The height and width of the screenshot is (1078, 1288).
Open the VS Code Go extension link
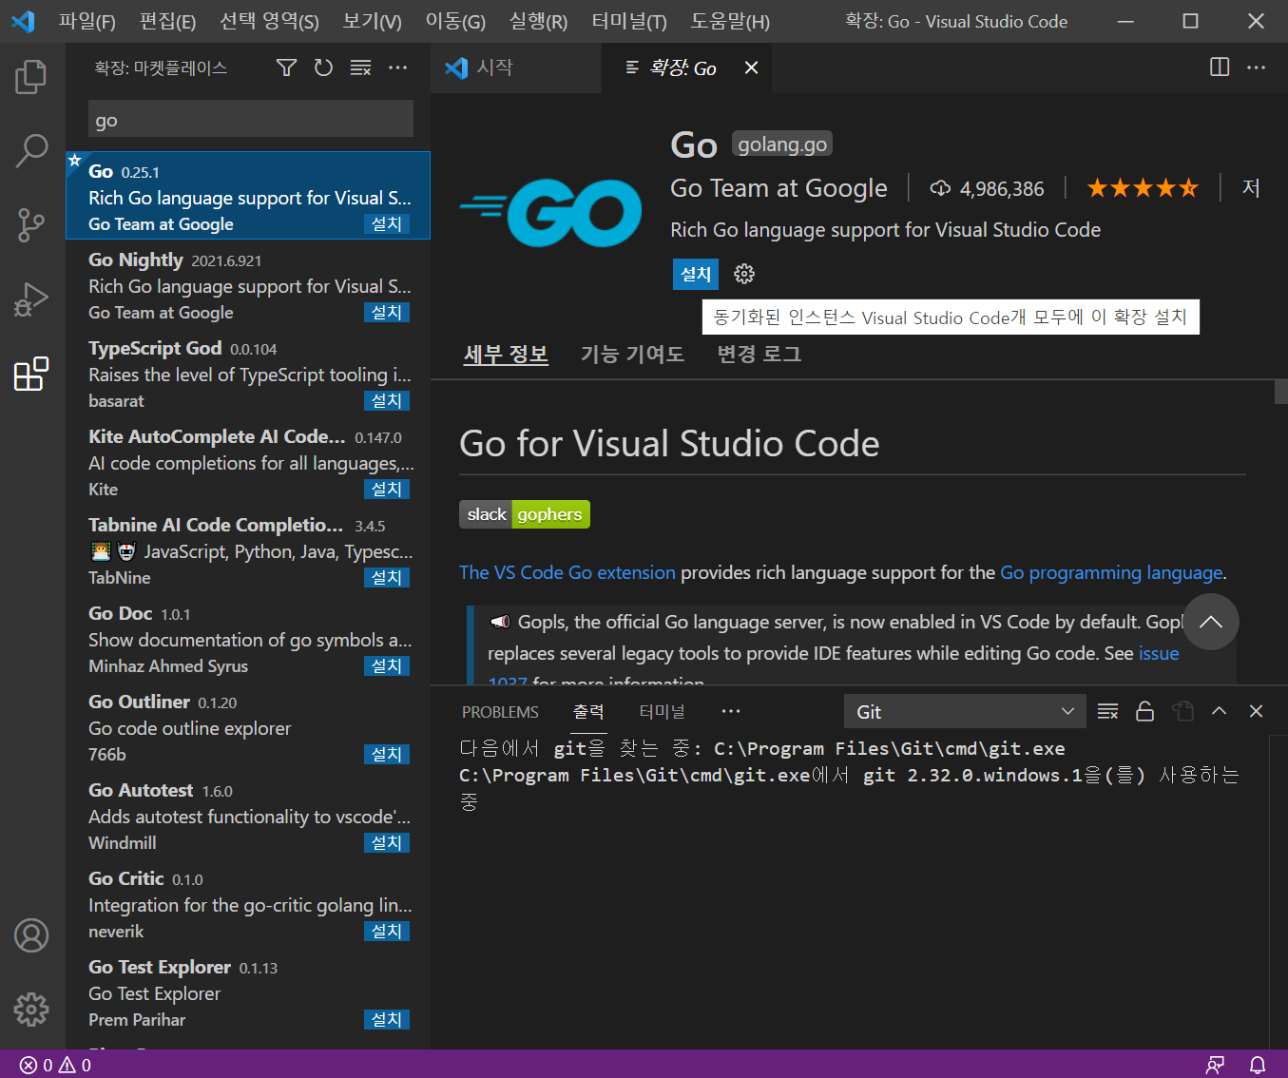567,572
